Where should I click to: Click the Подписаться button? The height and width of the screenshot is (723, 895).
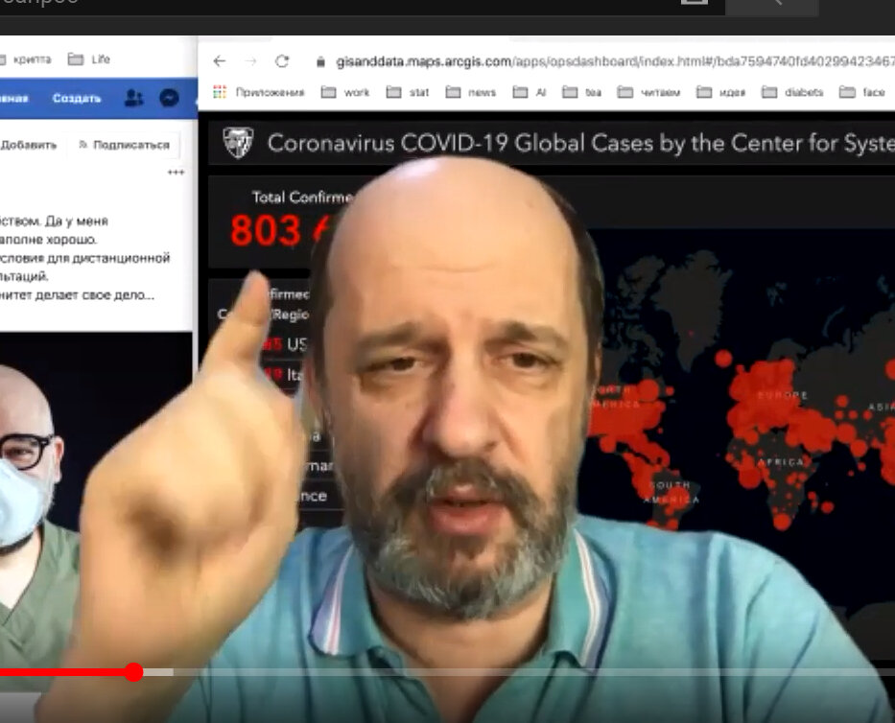click(125, 145)
